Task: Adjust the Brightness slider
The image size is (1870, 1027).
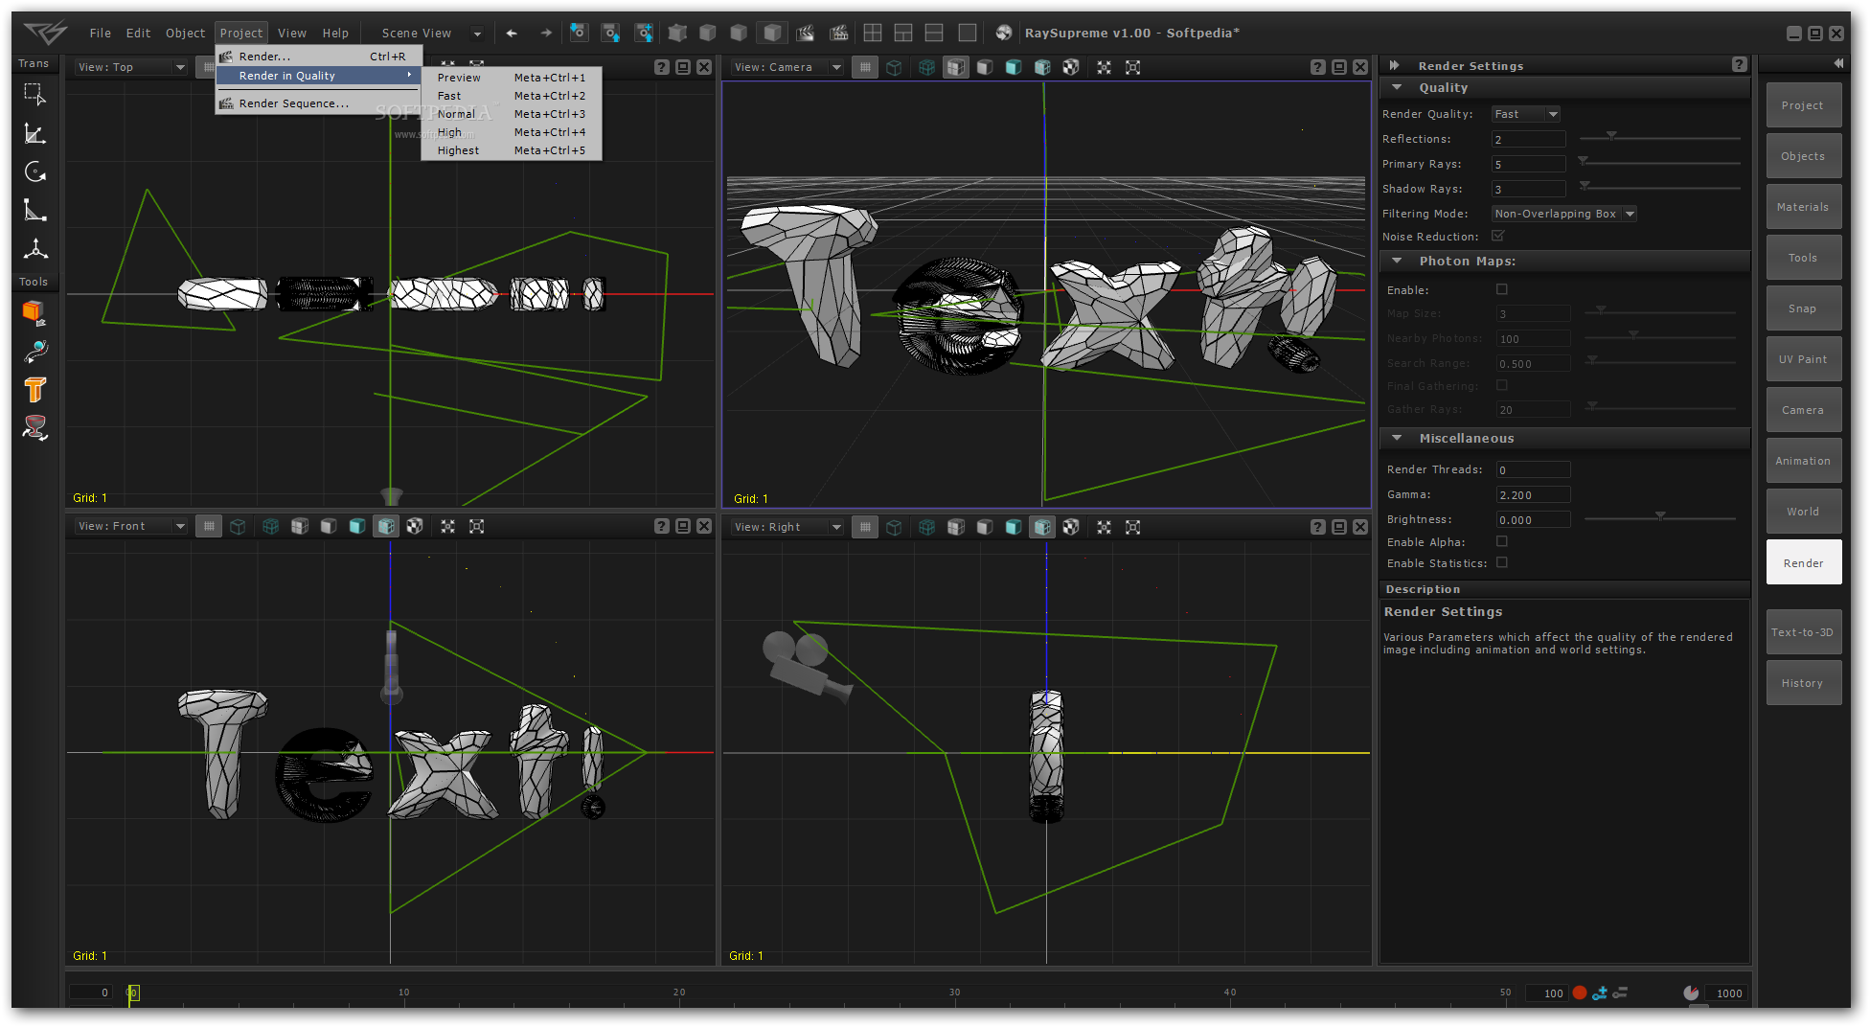Action: click(1659, 517)
